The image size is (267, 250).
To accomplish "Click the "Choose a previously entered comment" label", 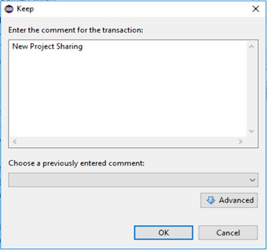I will (x=76, y=163).
